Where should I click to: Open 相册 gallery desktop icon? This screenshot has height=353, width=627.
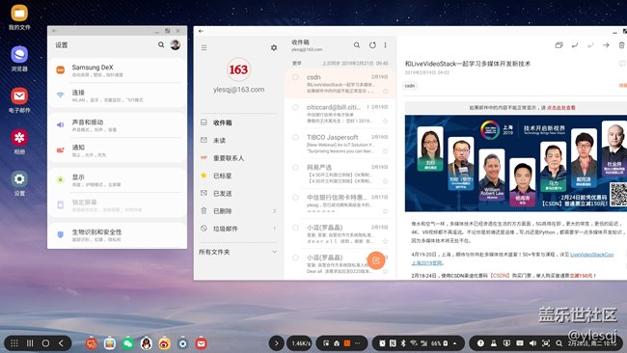pyautogui.click(x=19, y=142)
